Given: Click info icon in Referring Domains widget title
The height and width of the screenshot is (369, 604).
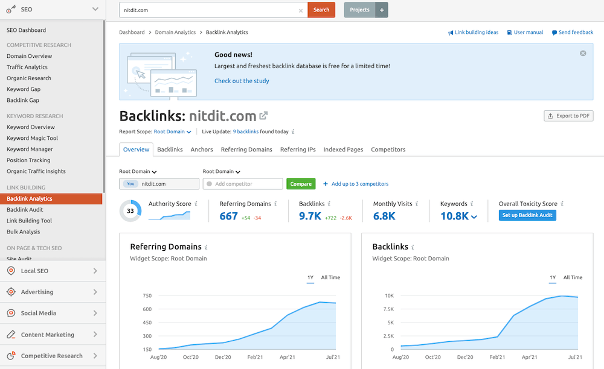Looking at the screenshot, I should coord(206,247).
